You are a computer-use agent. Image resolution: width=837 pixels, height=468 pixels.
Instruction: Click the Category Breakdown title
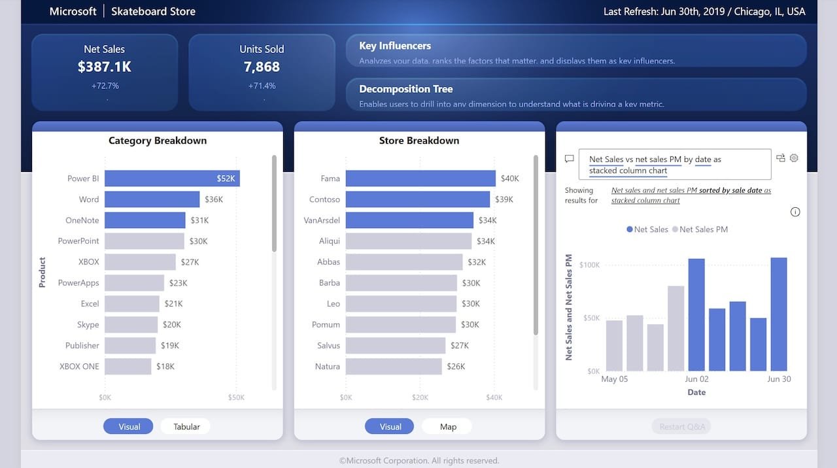[x=158, y=141]
